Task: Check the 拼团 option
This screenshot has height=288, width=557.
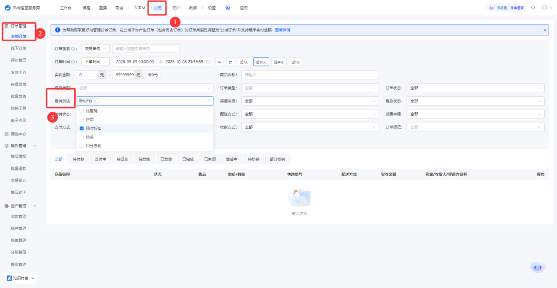Action: [81, 120]
